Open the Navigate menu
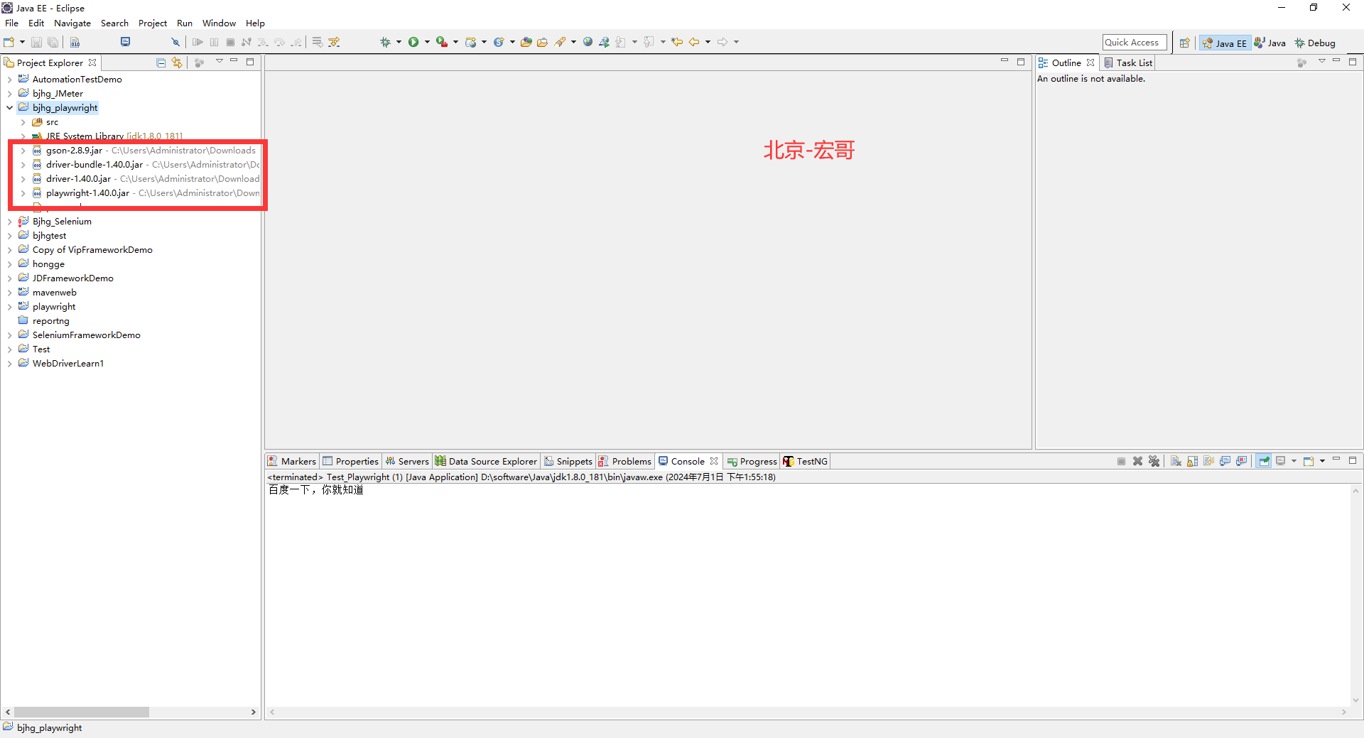The image size is (1364, 738). coord(72,23)
